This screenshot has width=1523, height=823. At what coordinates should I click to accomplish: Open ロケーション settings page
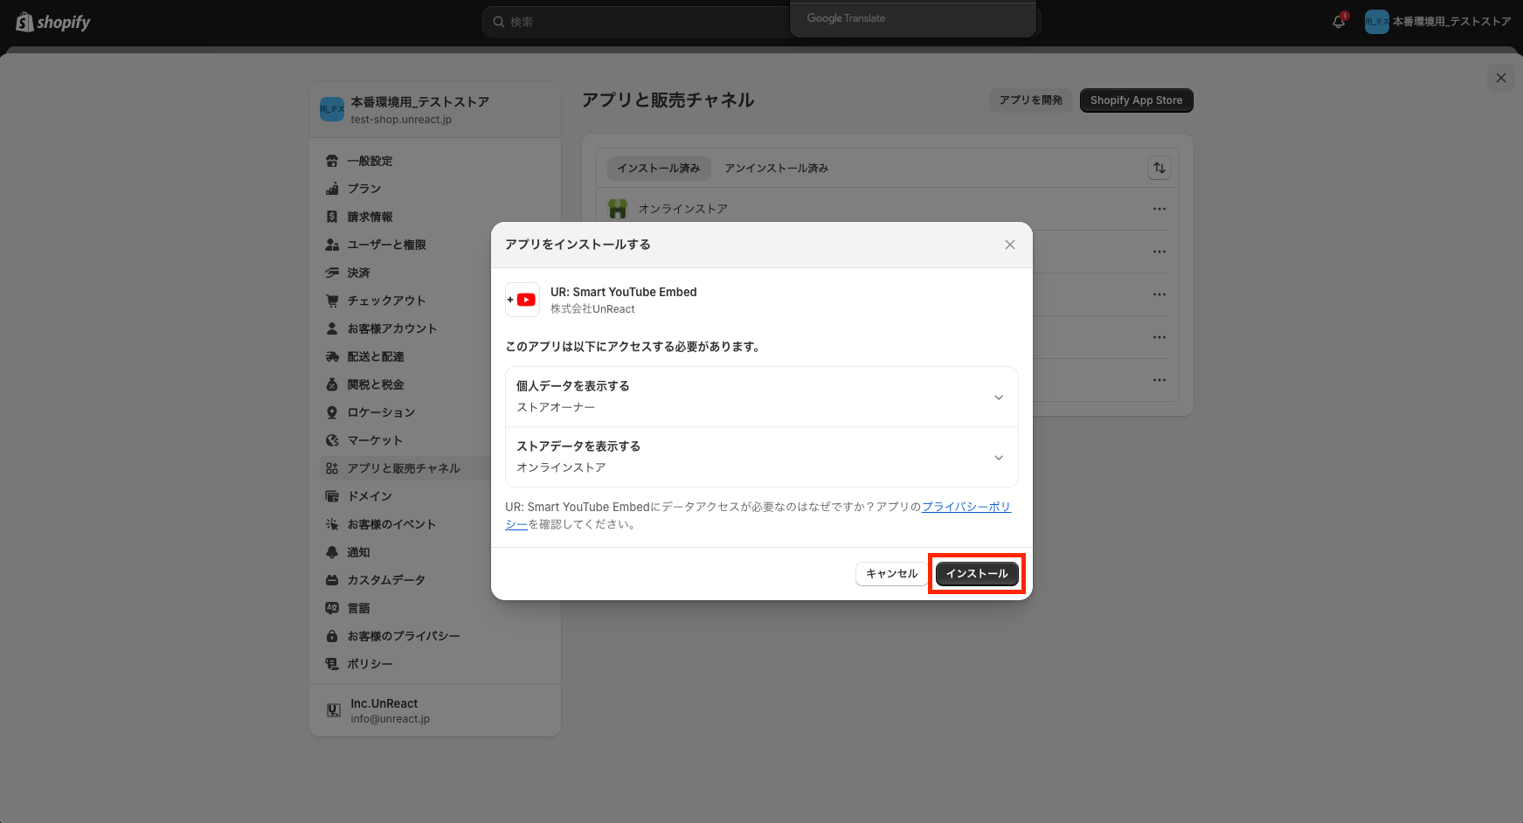pyautogui.click(x=435, y=412)
